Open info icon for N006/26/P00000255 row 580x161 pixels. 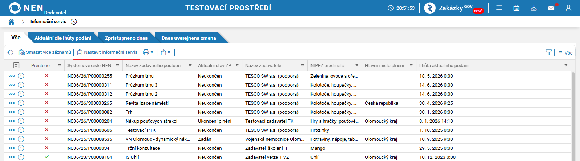pyautogui.click(x=21, y=76)
